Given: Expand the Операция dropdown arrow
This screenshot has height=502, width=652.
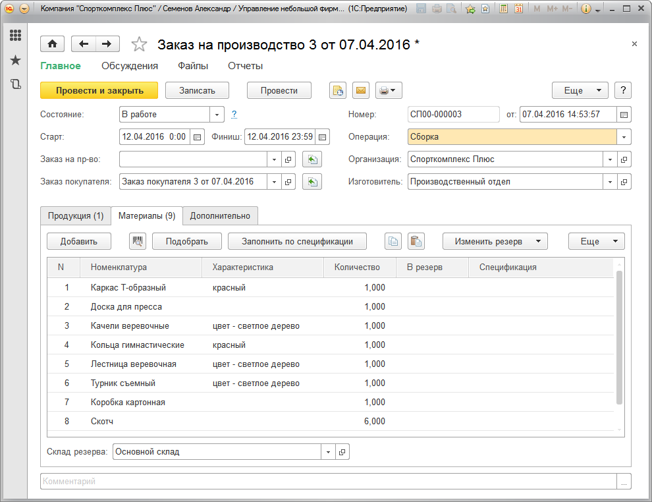Looking at the screenshot, I should [624, 137].
